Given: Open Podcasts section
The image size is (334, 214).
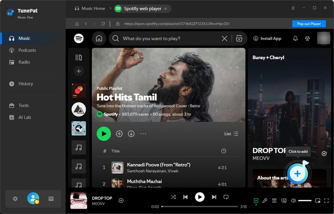Looking at the screenshot, I should pyautogui.click(x=27, y=50).
